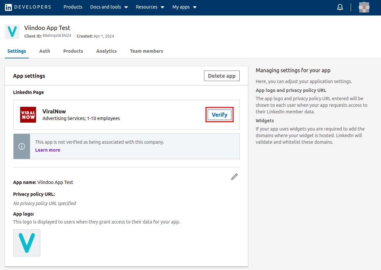Expand the Docs and tools dropdown
Image resolution: width=381 pixels, height=270 pixels.
[x=109, y=7]
